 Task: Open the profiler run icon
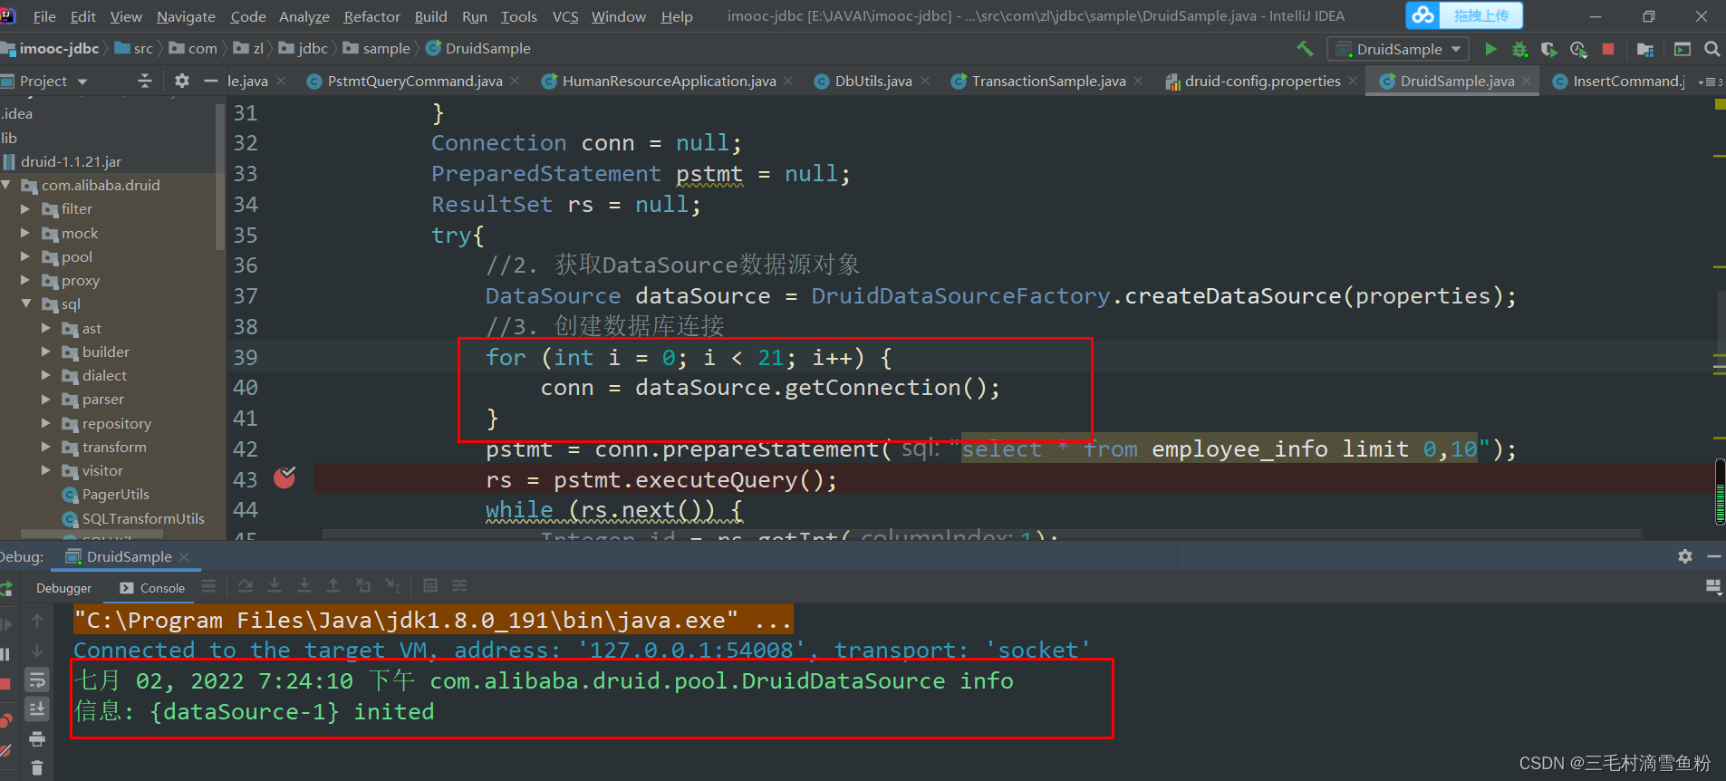tap(1578, 49)
